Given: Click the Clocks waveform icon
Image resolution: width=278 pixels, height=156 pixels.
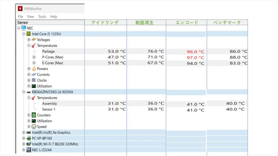Looking at the screenshot, I should coord(34,80).
